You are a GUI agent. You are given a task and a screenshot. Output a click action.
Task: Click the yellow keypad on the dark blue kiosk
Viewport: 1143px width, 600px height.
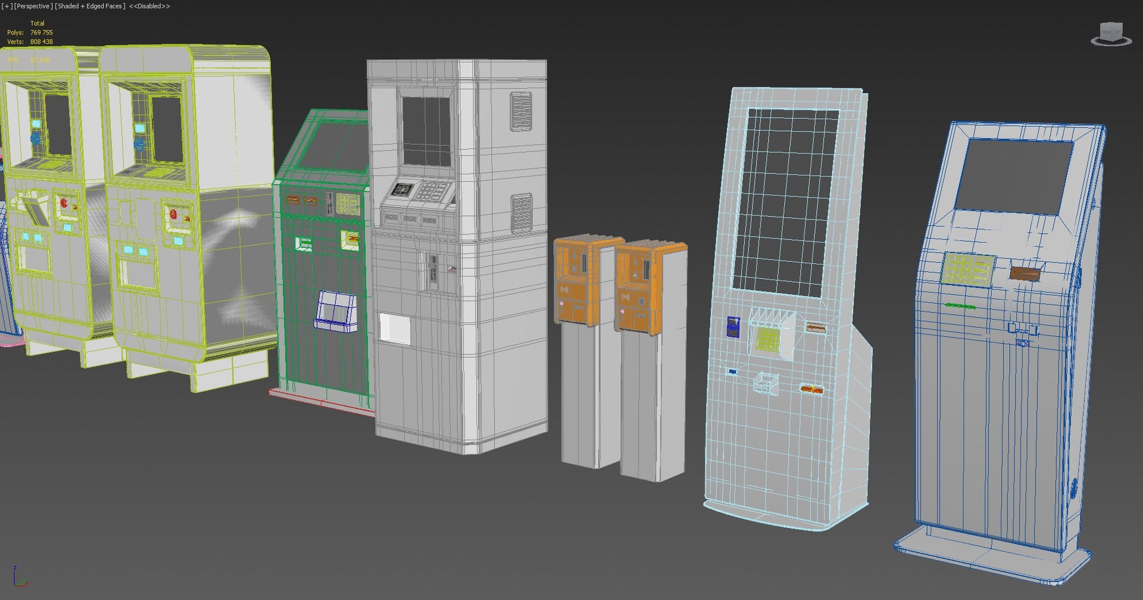(967, 268)
